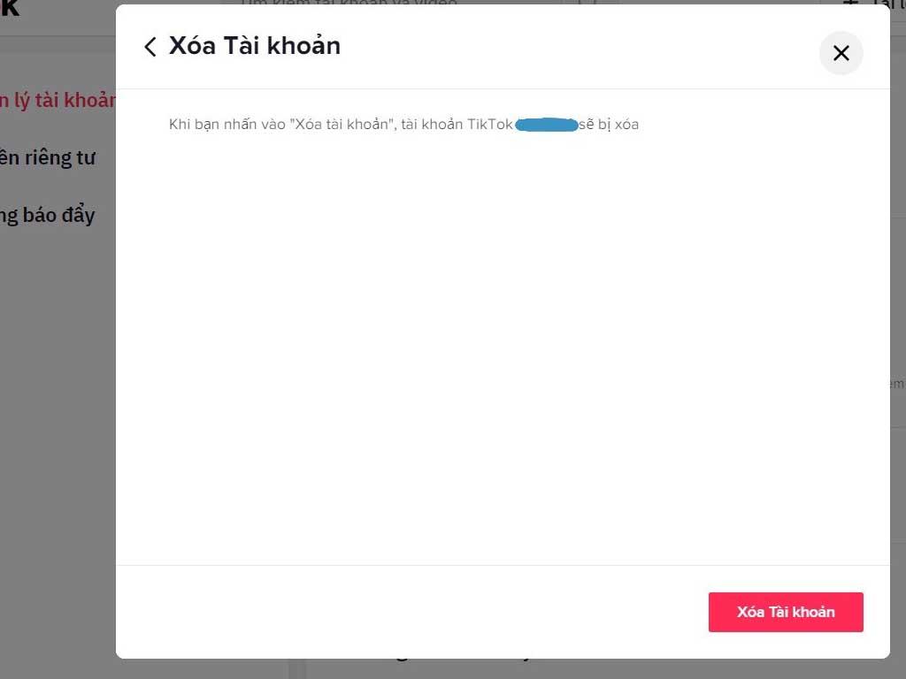Click the Xóa Tài khoản dialog heading
The image size is (906, 679).
click(255, 46)
